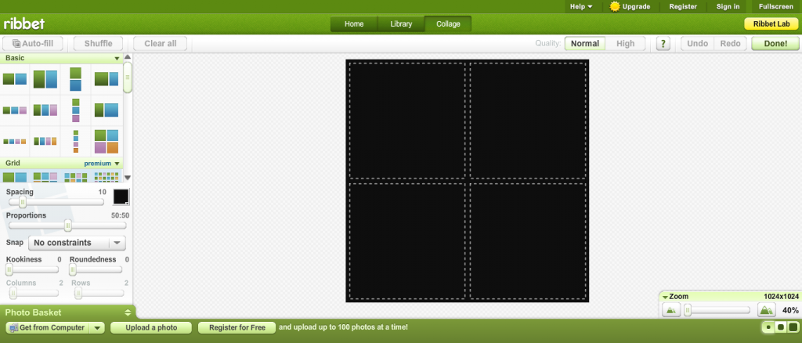The width and height of the screenshot is (802, 343).
Task: Open the question mark help button
Action: [663, 43]
